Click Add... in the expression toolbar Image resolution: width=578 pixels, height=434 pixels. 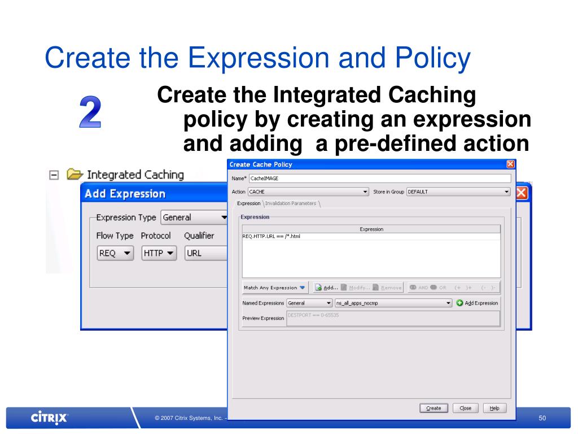click(x=326, y=288)
